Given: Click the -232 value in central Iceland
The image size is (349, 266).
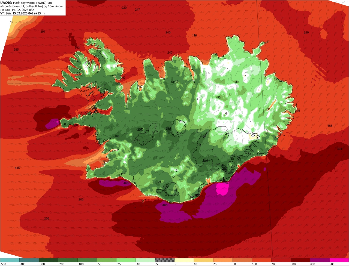Looking at the screenshot, I should (x=168, y=129).
